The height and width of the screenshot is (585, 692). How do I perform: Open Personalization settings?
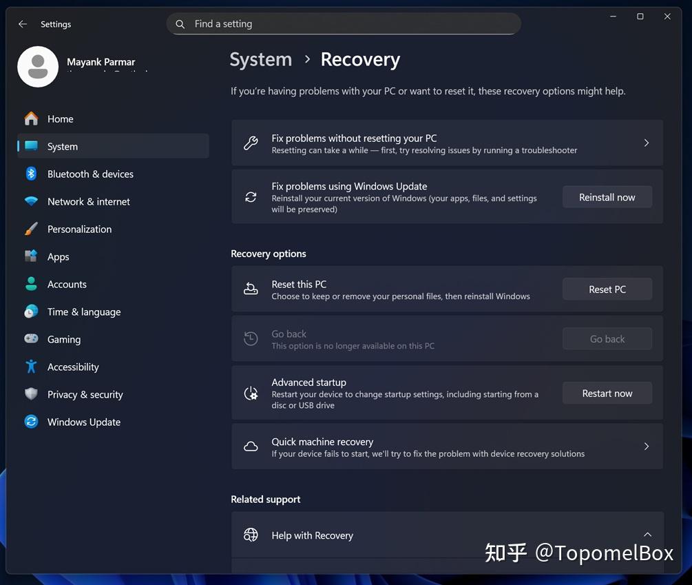pos(113,229)
